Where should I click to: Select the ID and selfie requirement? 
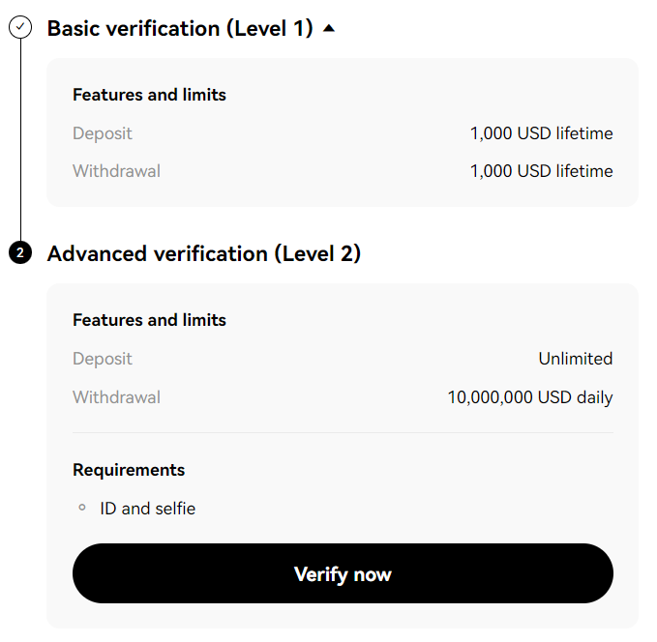point(147,509)
